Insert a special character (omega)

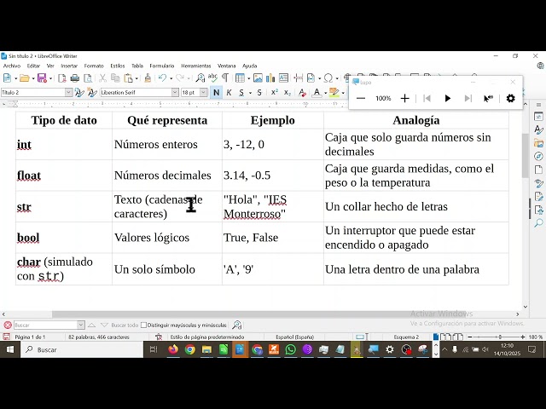click(328, 78)
